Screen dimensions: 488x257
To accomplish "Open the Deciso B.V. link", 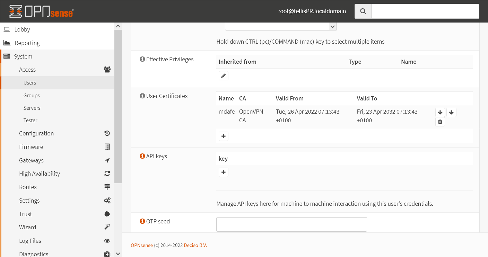I will click(x=195, y=245).
